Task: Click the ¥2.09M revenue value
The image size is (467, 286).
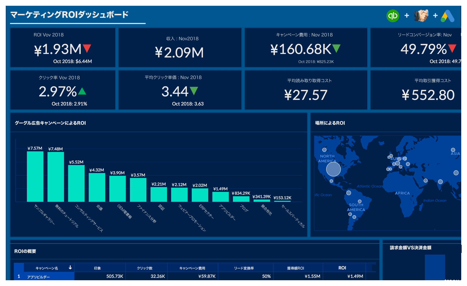Action: (x=179, y=52)
